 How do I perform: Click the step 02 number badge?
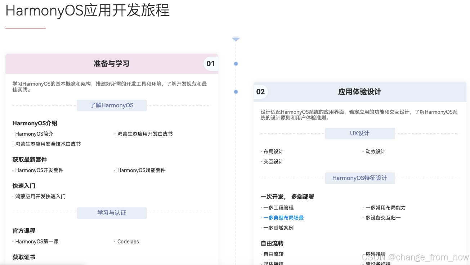(x=261, y=92)
